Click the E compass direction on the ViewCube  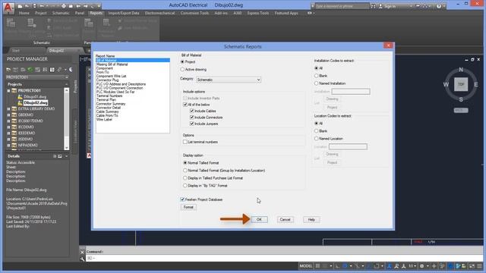tap(476, 84)
